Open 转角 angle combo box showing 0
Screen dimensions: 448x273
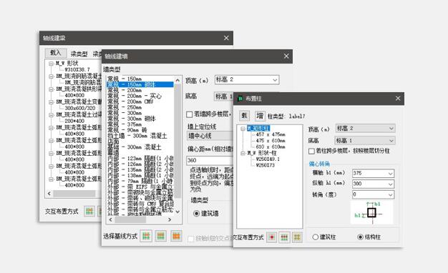point(373,194)
